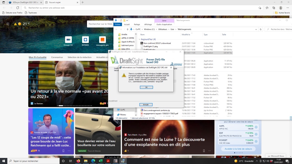Viewport: 292px width, 164px height.
Task: Select the Coronavirus news tab
Action: (x=57, y=57)
